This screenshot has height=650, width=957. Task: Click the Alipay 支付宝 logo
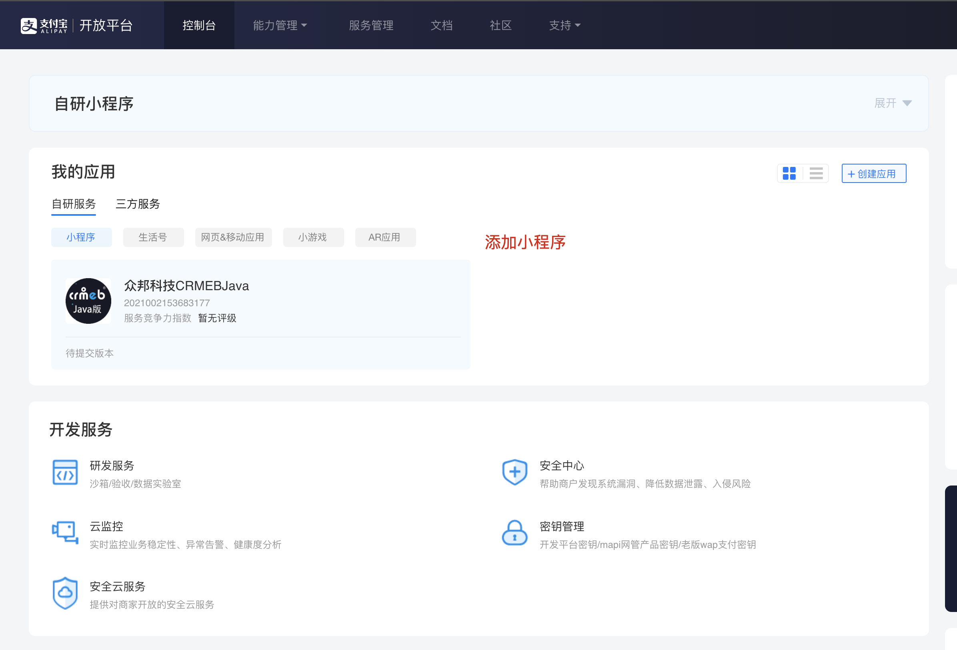pos(43,25)
